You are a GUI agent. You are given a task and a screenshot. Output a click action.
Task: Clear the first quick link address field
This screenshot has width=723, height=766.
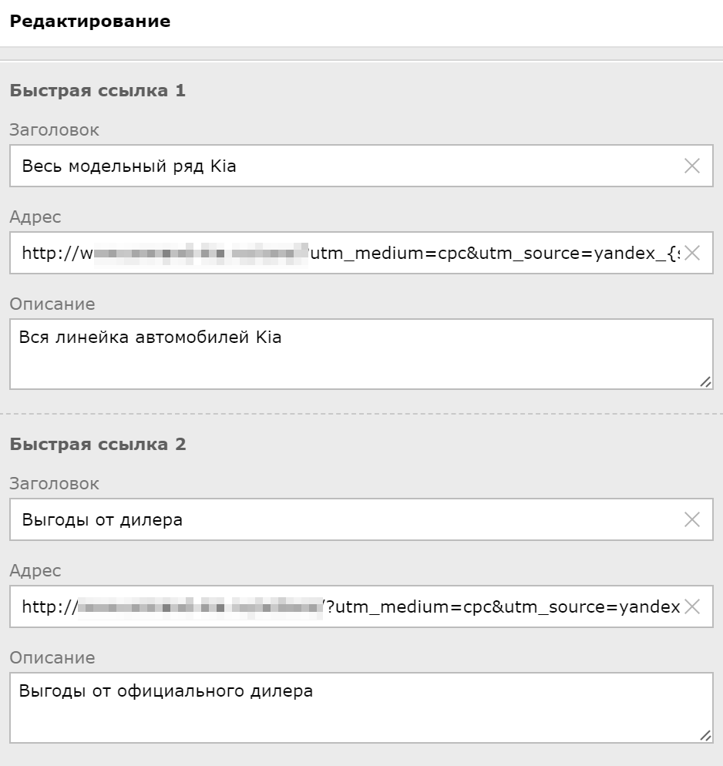(x=691, y=253)
